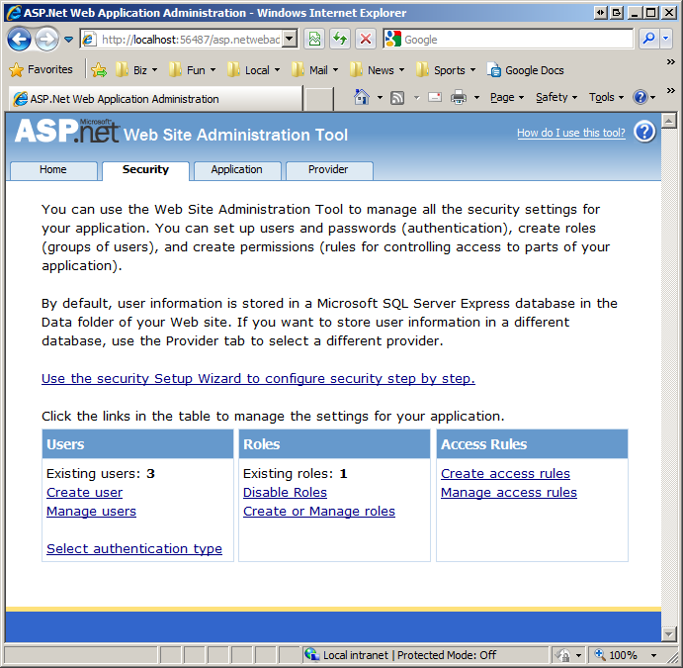
Task: Click the Create user link
Action: (x=85, y=493)
